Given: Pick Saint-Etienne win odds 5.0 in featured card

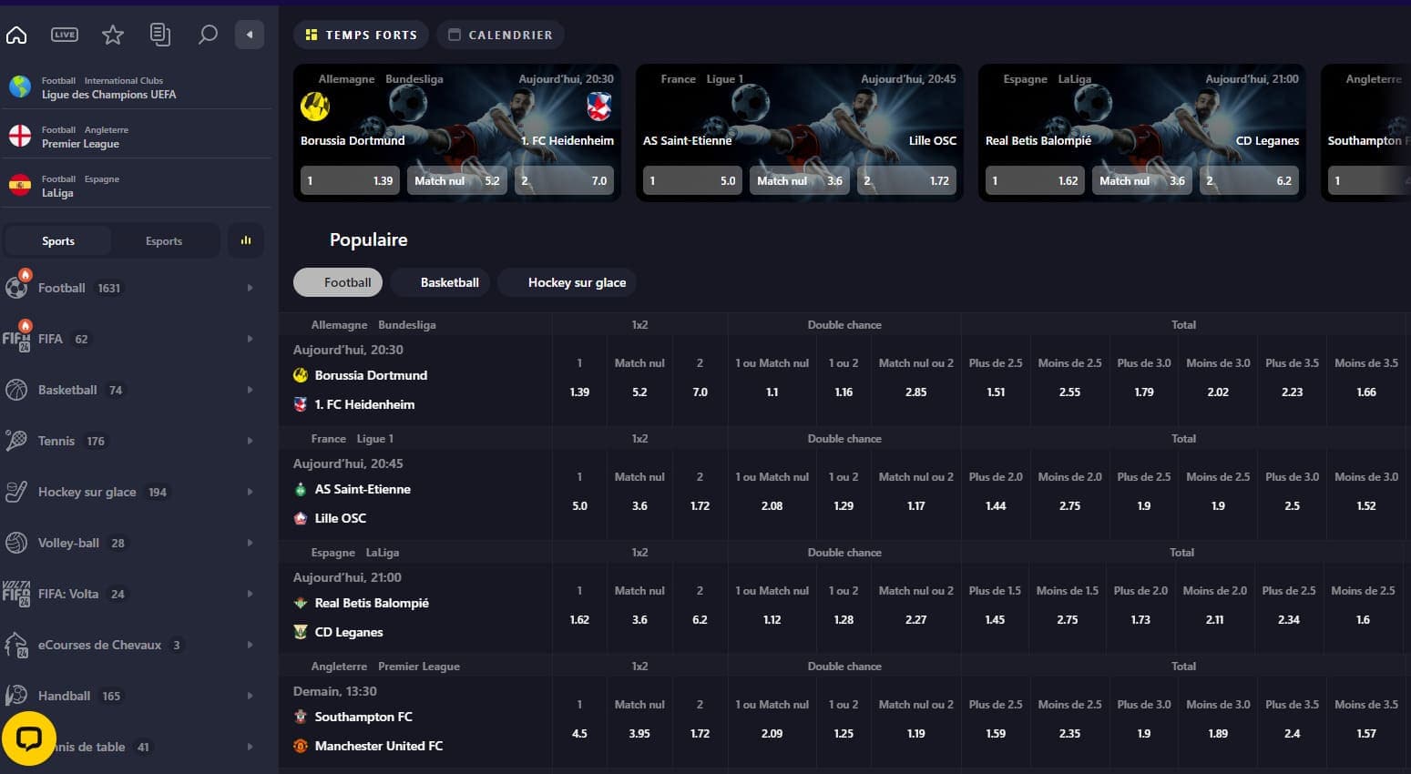Looking at the screenshot, I should click(692, 180).
